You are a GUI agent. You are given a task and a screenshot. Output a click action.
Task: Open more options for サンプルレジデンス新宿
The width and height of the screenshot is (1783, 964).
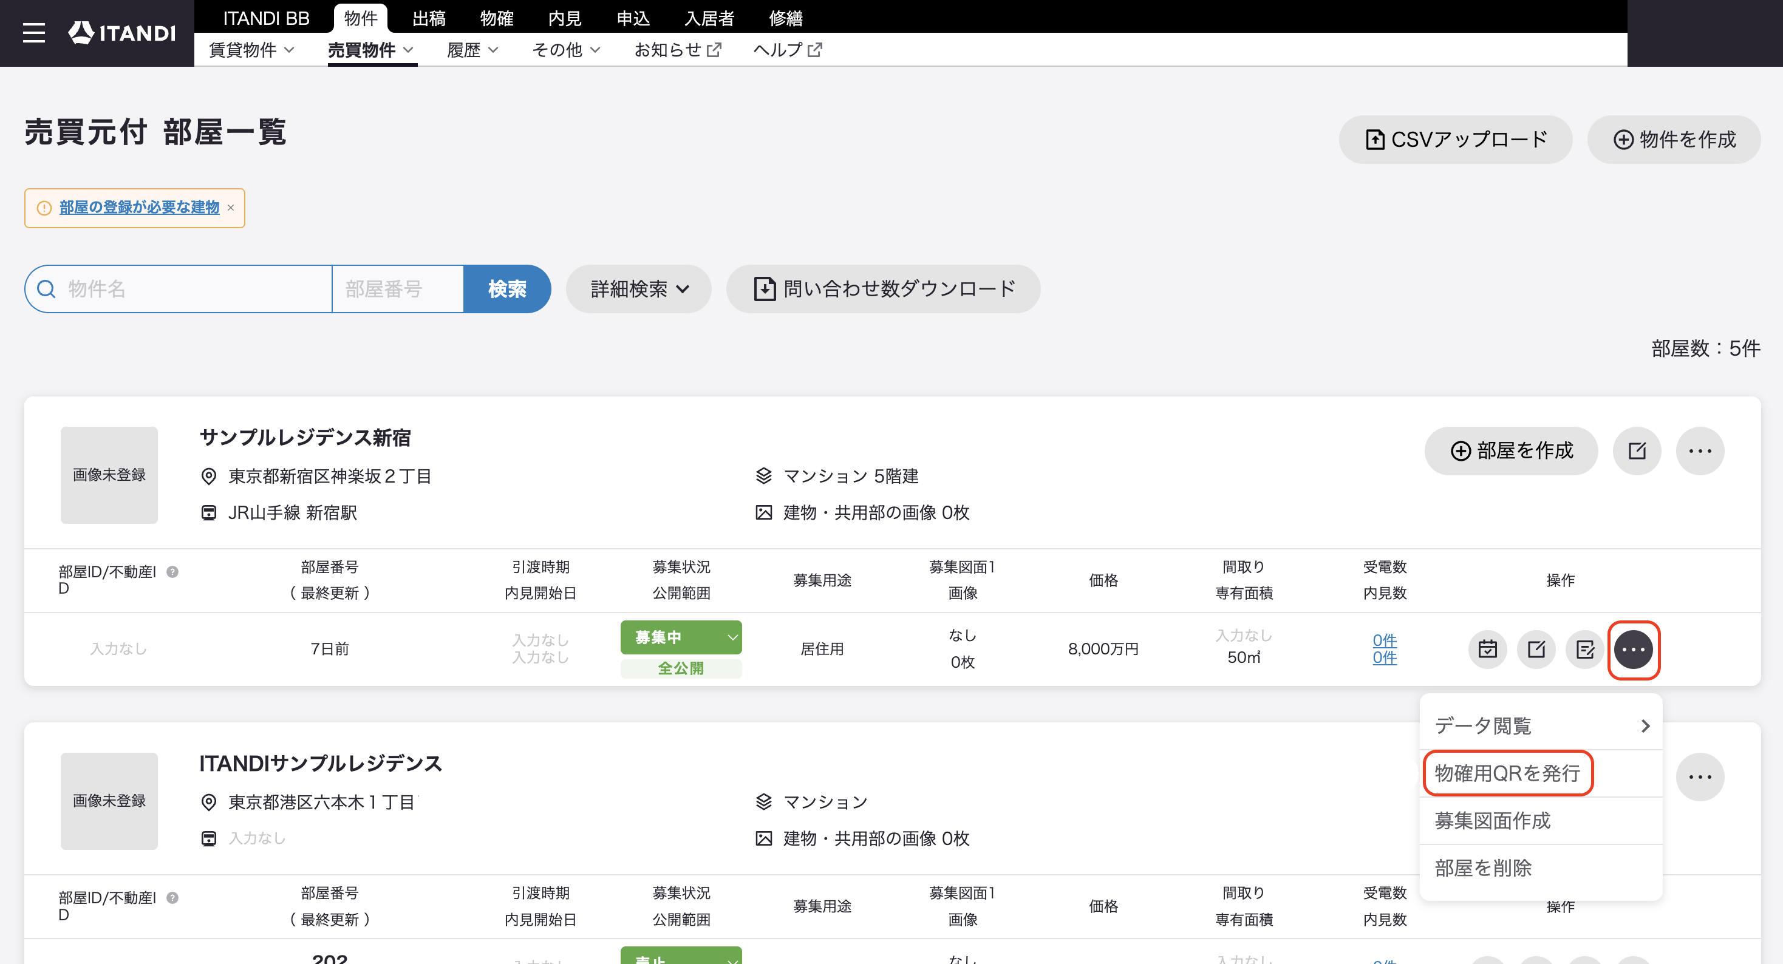click(1700, 450)
